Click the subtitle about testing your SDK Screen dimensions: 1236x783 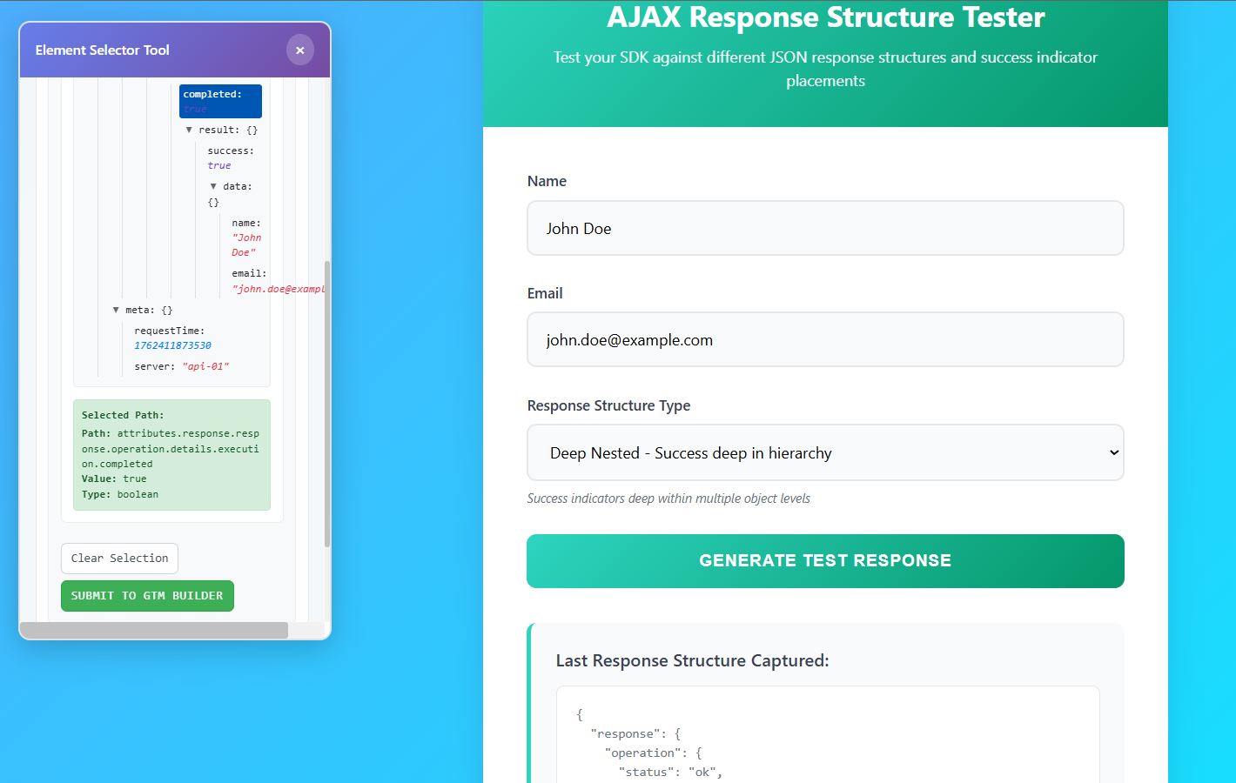pyautogui.click(x=825, y=69)
